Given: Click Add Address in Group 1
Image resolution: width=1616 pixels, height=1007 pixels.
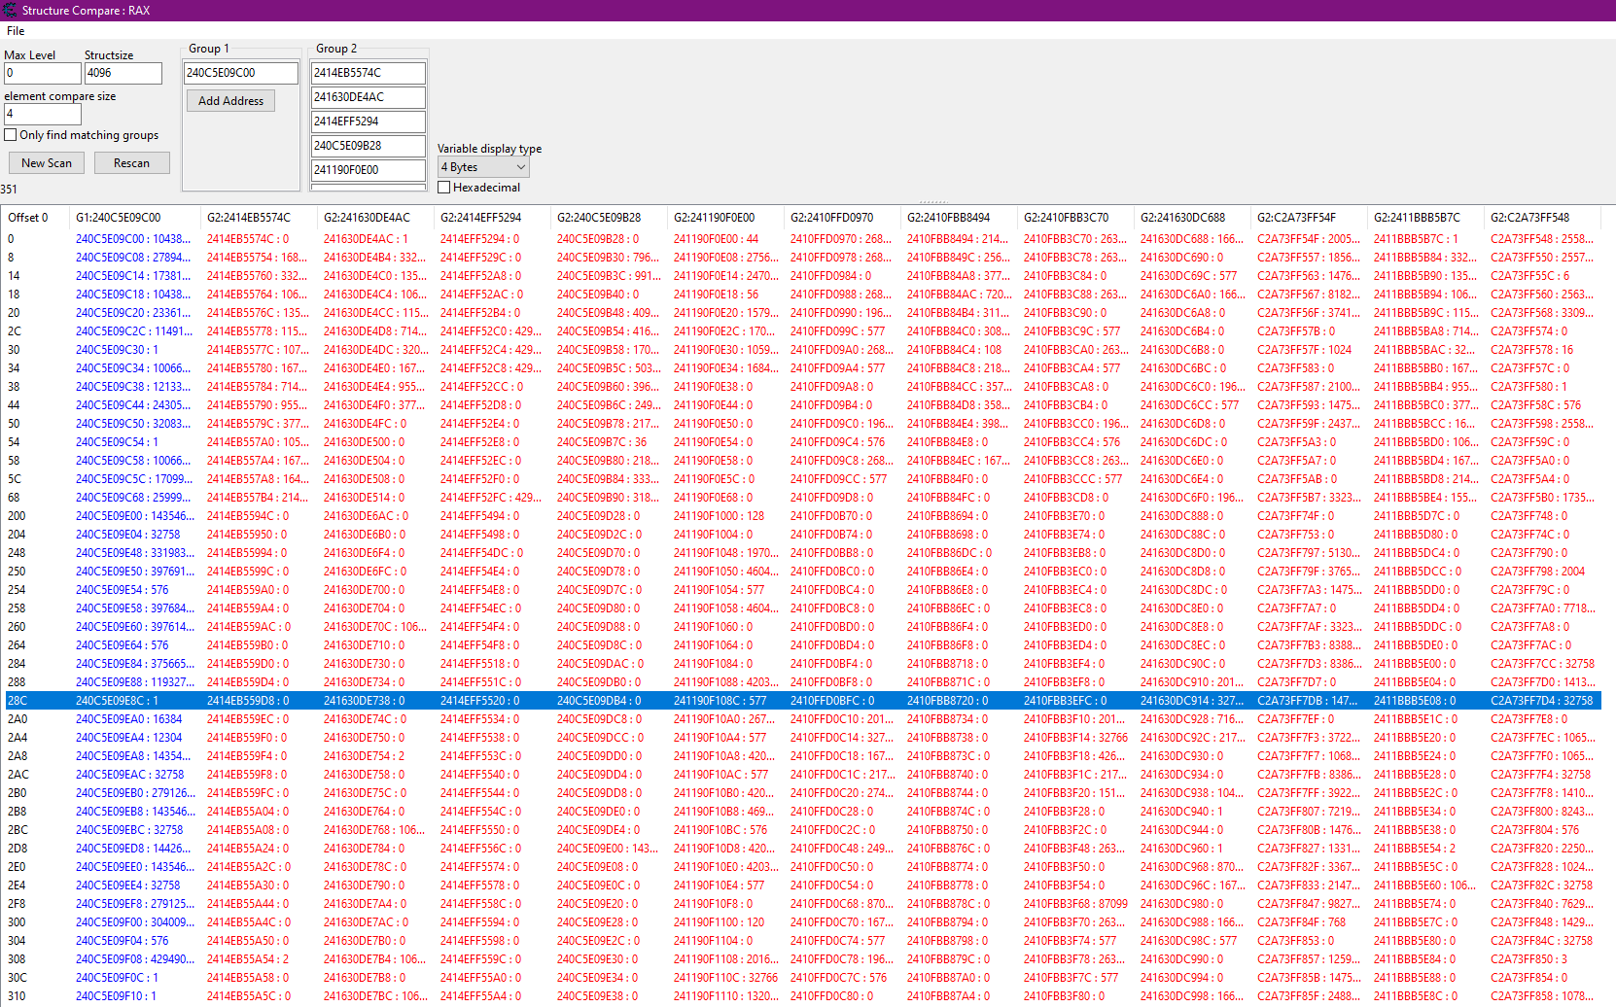Looking at the screenshot, I should tap(230, 101).
